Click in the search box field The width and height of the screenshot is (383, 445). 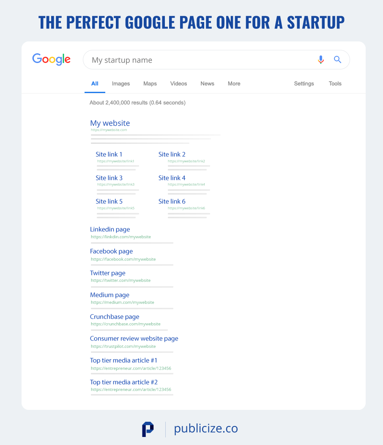tap(199, 60)
